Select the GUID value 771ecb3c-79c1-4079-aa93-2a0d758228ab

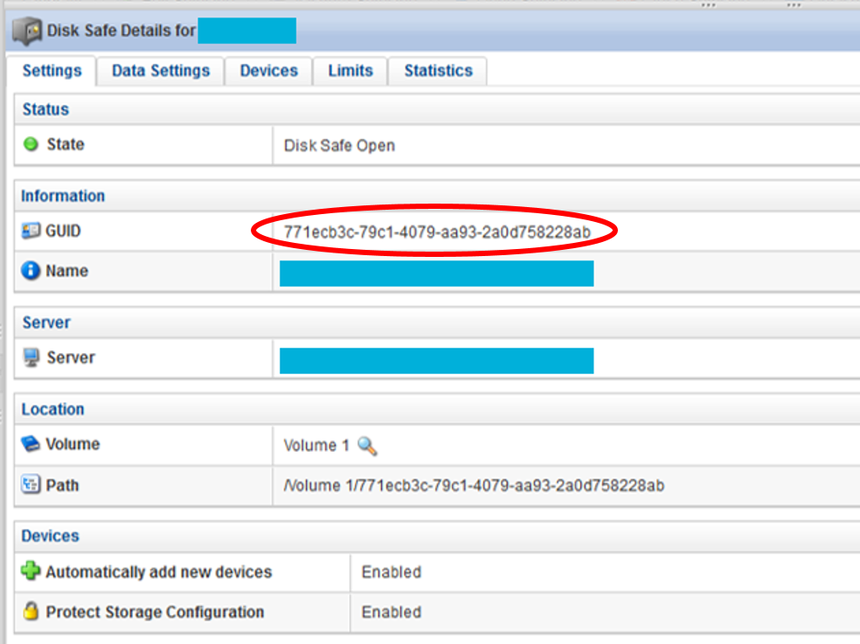pyautogui.click(x=437, y=232)
